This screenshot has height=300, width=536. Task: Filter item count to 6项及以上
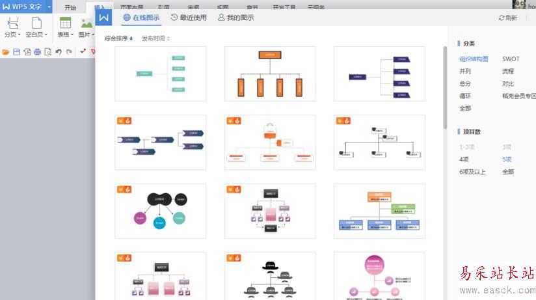tap(472, 172)
